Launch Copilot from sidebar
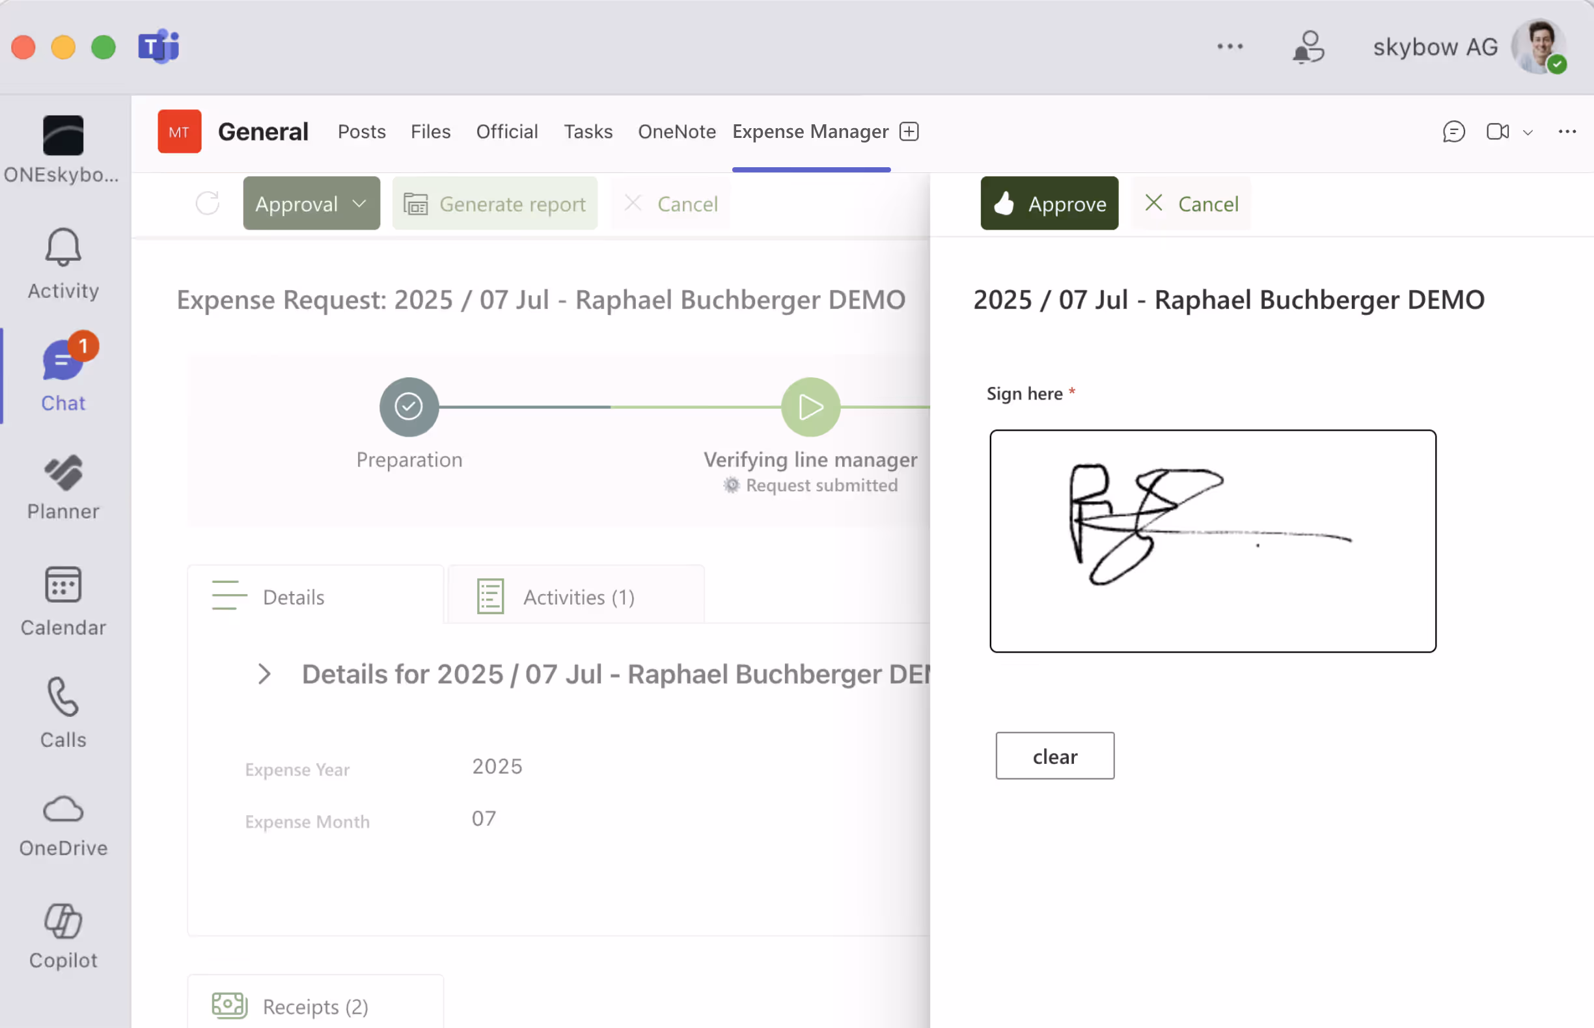1594x1028 pixels. (63, 936)
